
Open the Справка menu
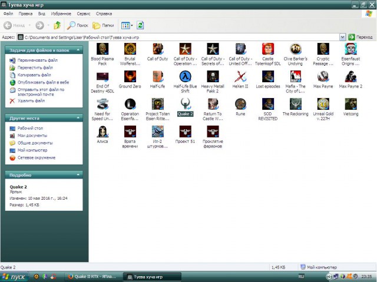(104, 14)
